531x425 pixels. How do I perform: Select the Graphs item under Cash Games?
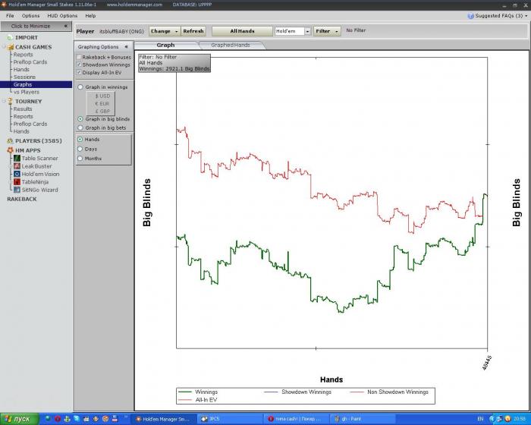click(x=23, y=84)
